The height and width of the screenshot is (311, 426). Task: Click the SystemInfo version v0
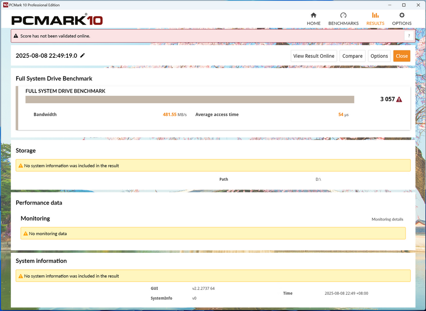pos(194,298)
